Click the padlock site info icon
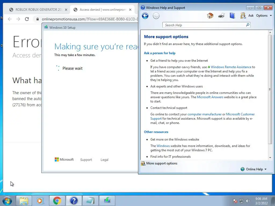The width and height of the screenshot is (275, 206). click(37, 19)
